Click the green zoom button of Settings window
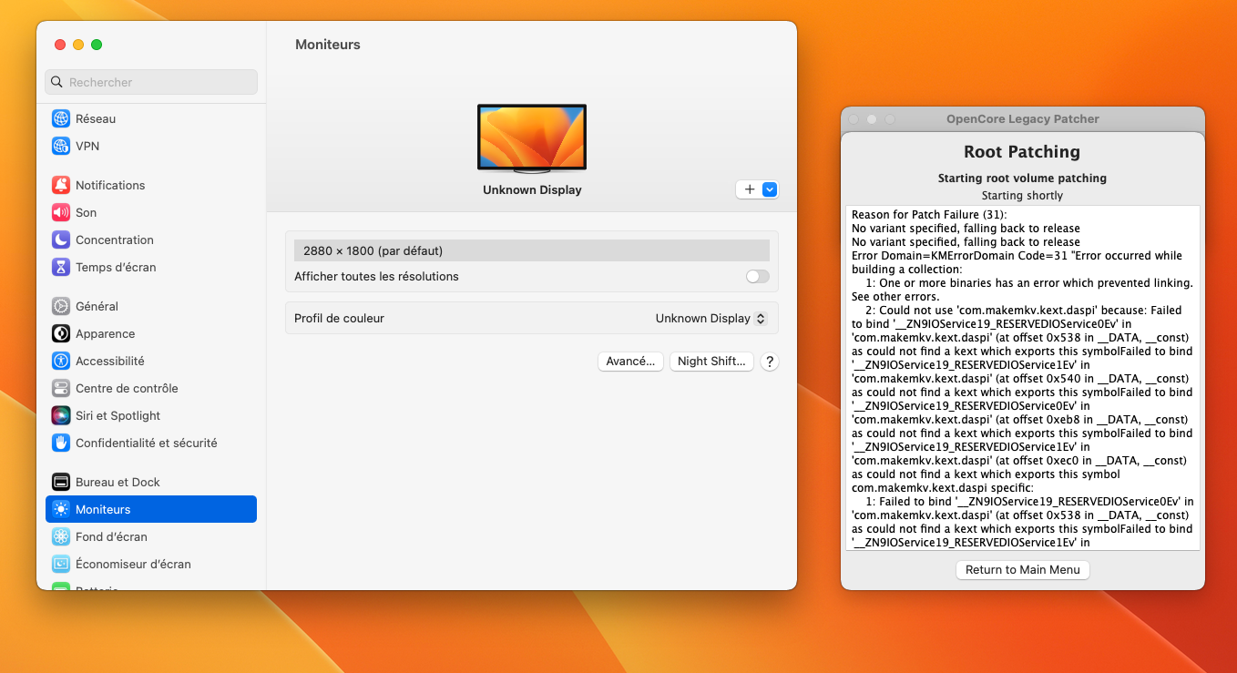Viewport: 1237px width, 673px height. click(97, 45)
